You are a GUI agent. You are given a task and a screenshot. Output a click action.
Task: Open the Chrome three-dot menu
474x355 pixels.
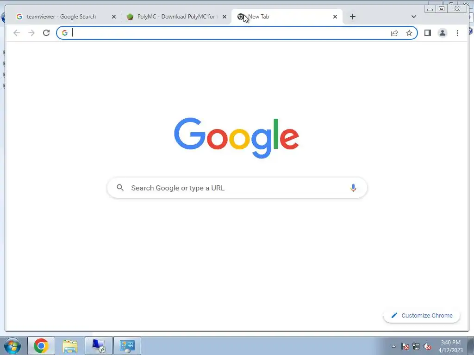[457, 33]
